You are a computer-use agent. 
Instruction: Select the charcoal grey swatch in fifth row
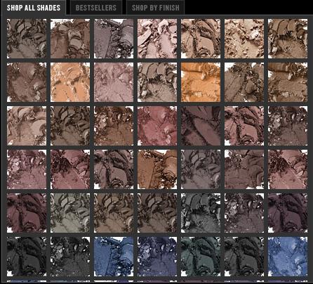[x=201, y=213]
